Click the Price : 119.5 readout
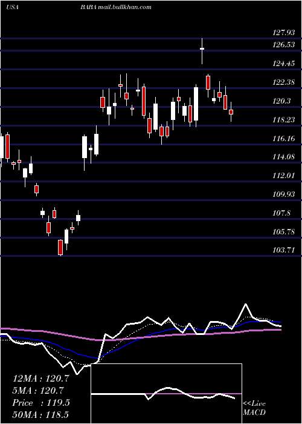Screen dimensions: 302x424 pyautogui.click(x=41, y=403)
